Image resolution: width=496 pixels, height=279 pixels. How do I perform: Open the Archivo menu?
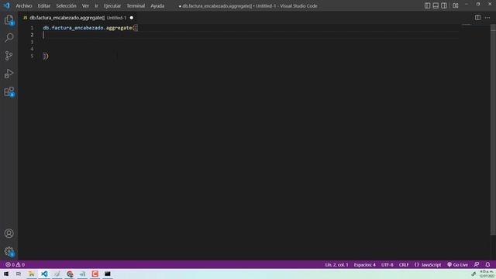24,5
